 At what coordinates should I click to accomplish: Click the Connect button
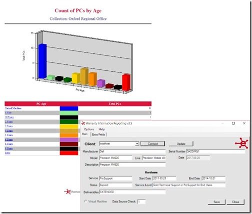click(x=152, y=144)
